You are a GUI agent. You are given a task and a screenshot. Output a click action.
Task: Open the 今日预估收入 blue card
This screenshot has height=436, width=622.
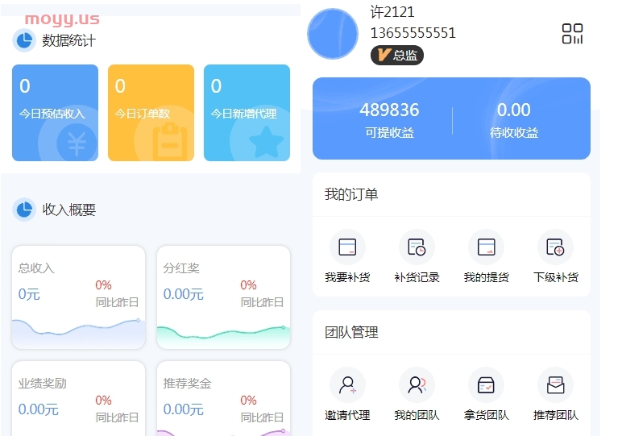(x=55, y=113)
